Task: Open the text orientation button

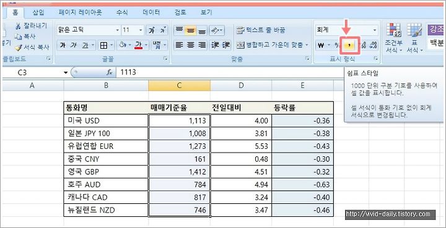Action: coord(216,30)
